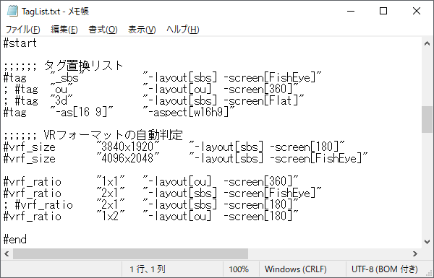Click the Notepad icon in title bar
434x278 pixels.
pos(12,11)
